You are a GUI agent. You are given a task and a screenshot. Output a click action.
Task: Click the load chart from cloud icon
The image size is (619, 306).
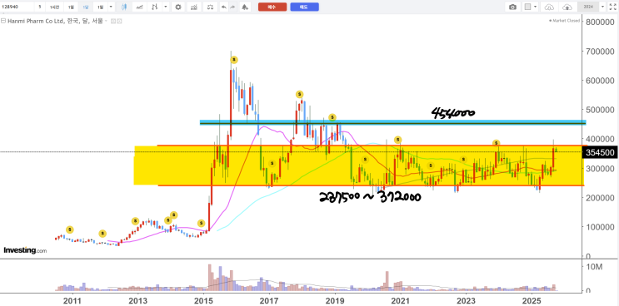(549, 7)
